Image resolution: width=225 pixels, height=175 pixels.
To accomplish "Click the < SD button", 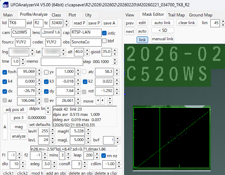I will 163,30.
